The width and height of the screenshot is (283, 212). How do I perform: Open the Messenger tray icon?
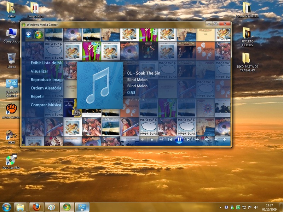point(232,207)
